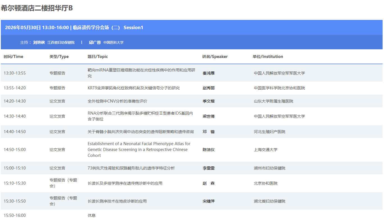Open the topic 关于脊髓小脑共济失调

point(141,132)
